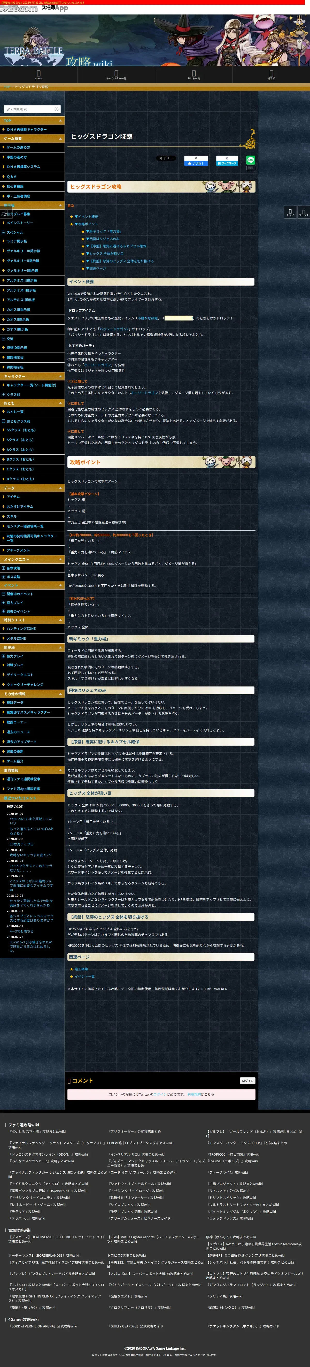The height and width of the screenshot is (1367, 310).
Task: Open the 掲示板 nav icon
Action: pyautogui.click(x=271, y=75)
